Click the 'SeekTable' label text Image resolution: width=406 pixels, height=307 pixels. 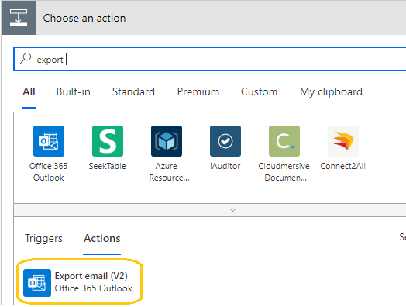107,166
